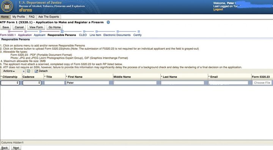The height and width of the screenshot is (150, 273).
Task: Click the Logout link
Action: [x=218, y=9]
